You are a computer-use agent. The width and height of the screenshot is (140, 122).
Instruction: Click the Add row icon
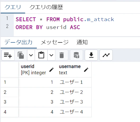pyautogui.click(x=8, y=55)
